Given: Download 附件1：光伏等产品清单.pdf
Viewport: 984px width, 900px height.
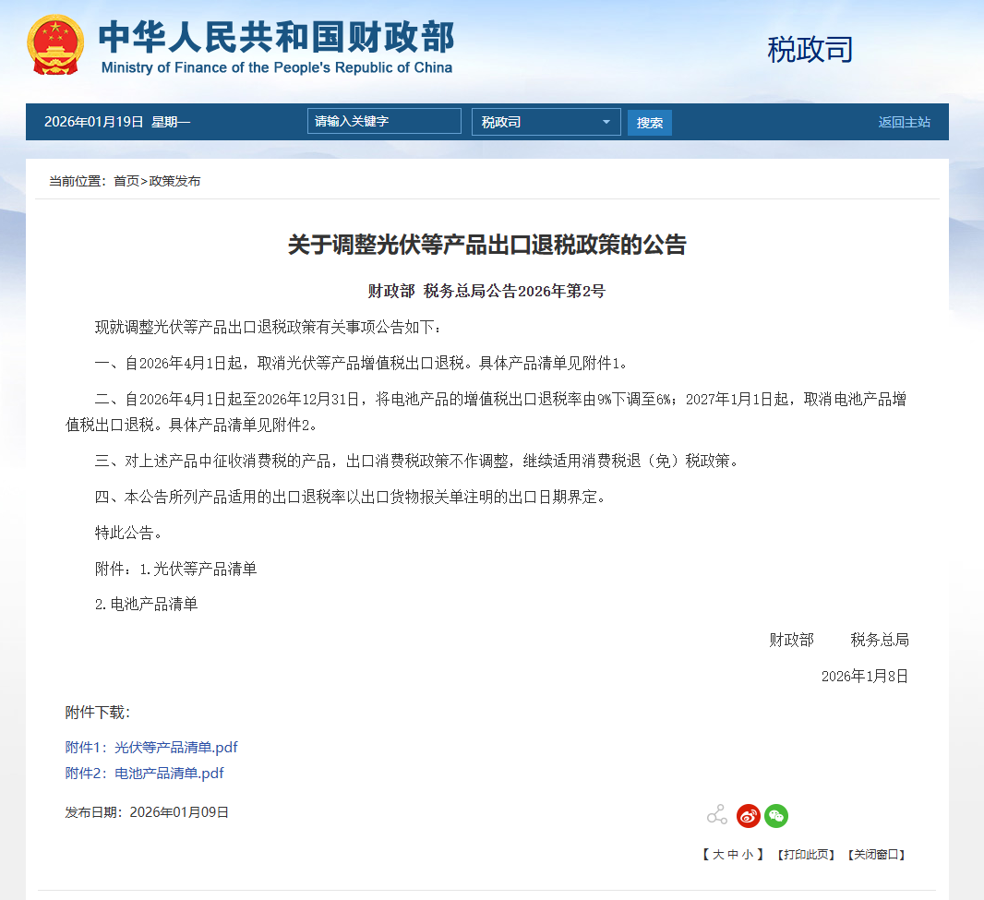Looking at the screenshot, I should click(151, 748).
